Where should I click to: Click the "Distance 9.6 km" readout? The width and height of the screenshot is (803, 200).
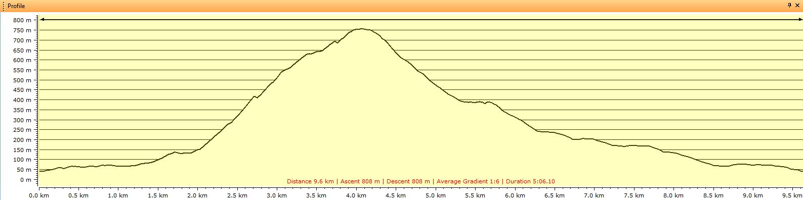click(x=310, y=181)
